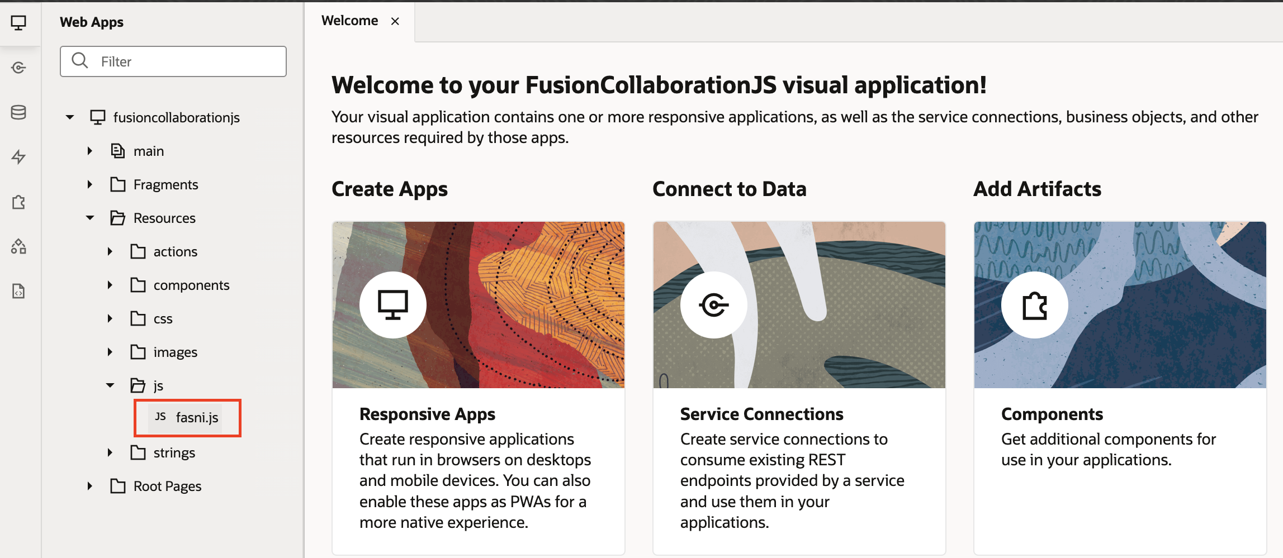Open the Processes panel
The image size is (1283, 558).
[19, 157]
